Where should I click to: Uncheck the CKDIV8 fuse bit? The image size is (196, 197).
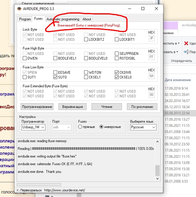[x=117, y=72]
